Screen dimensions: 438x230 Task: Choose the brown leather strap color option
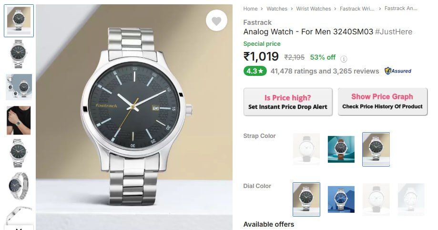[x=341, y=149]
